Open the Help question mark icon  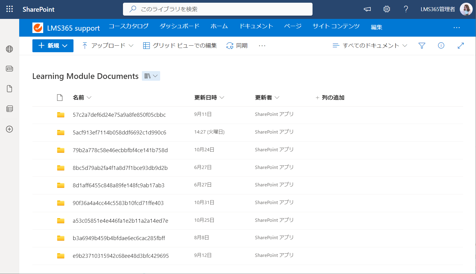[406, 9]
